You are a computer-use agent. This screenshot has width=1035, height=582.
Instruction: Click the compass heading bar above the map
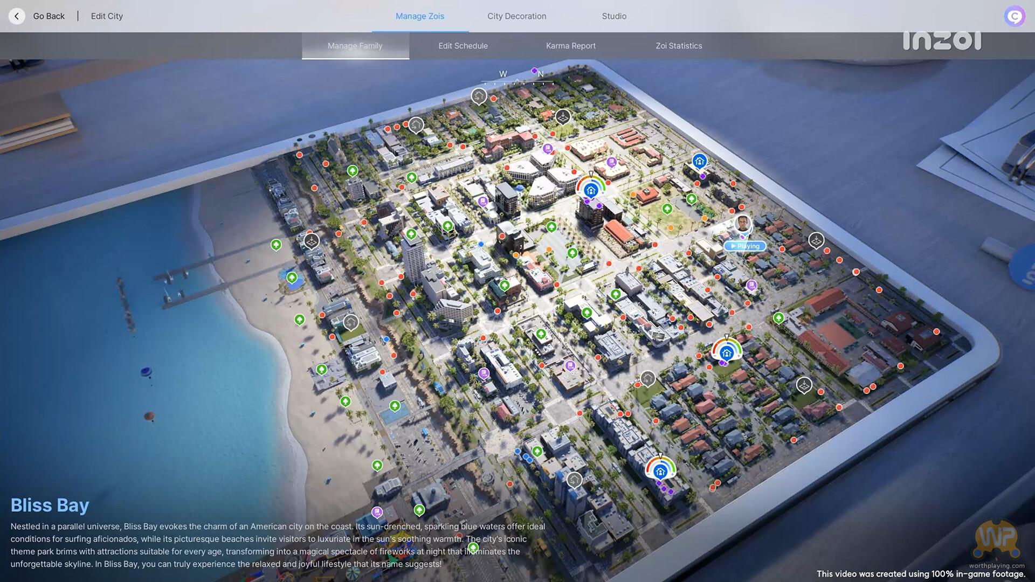point(517,82)
